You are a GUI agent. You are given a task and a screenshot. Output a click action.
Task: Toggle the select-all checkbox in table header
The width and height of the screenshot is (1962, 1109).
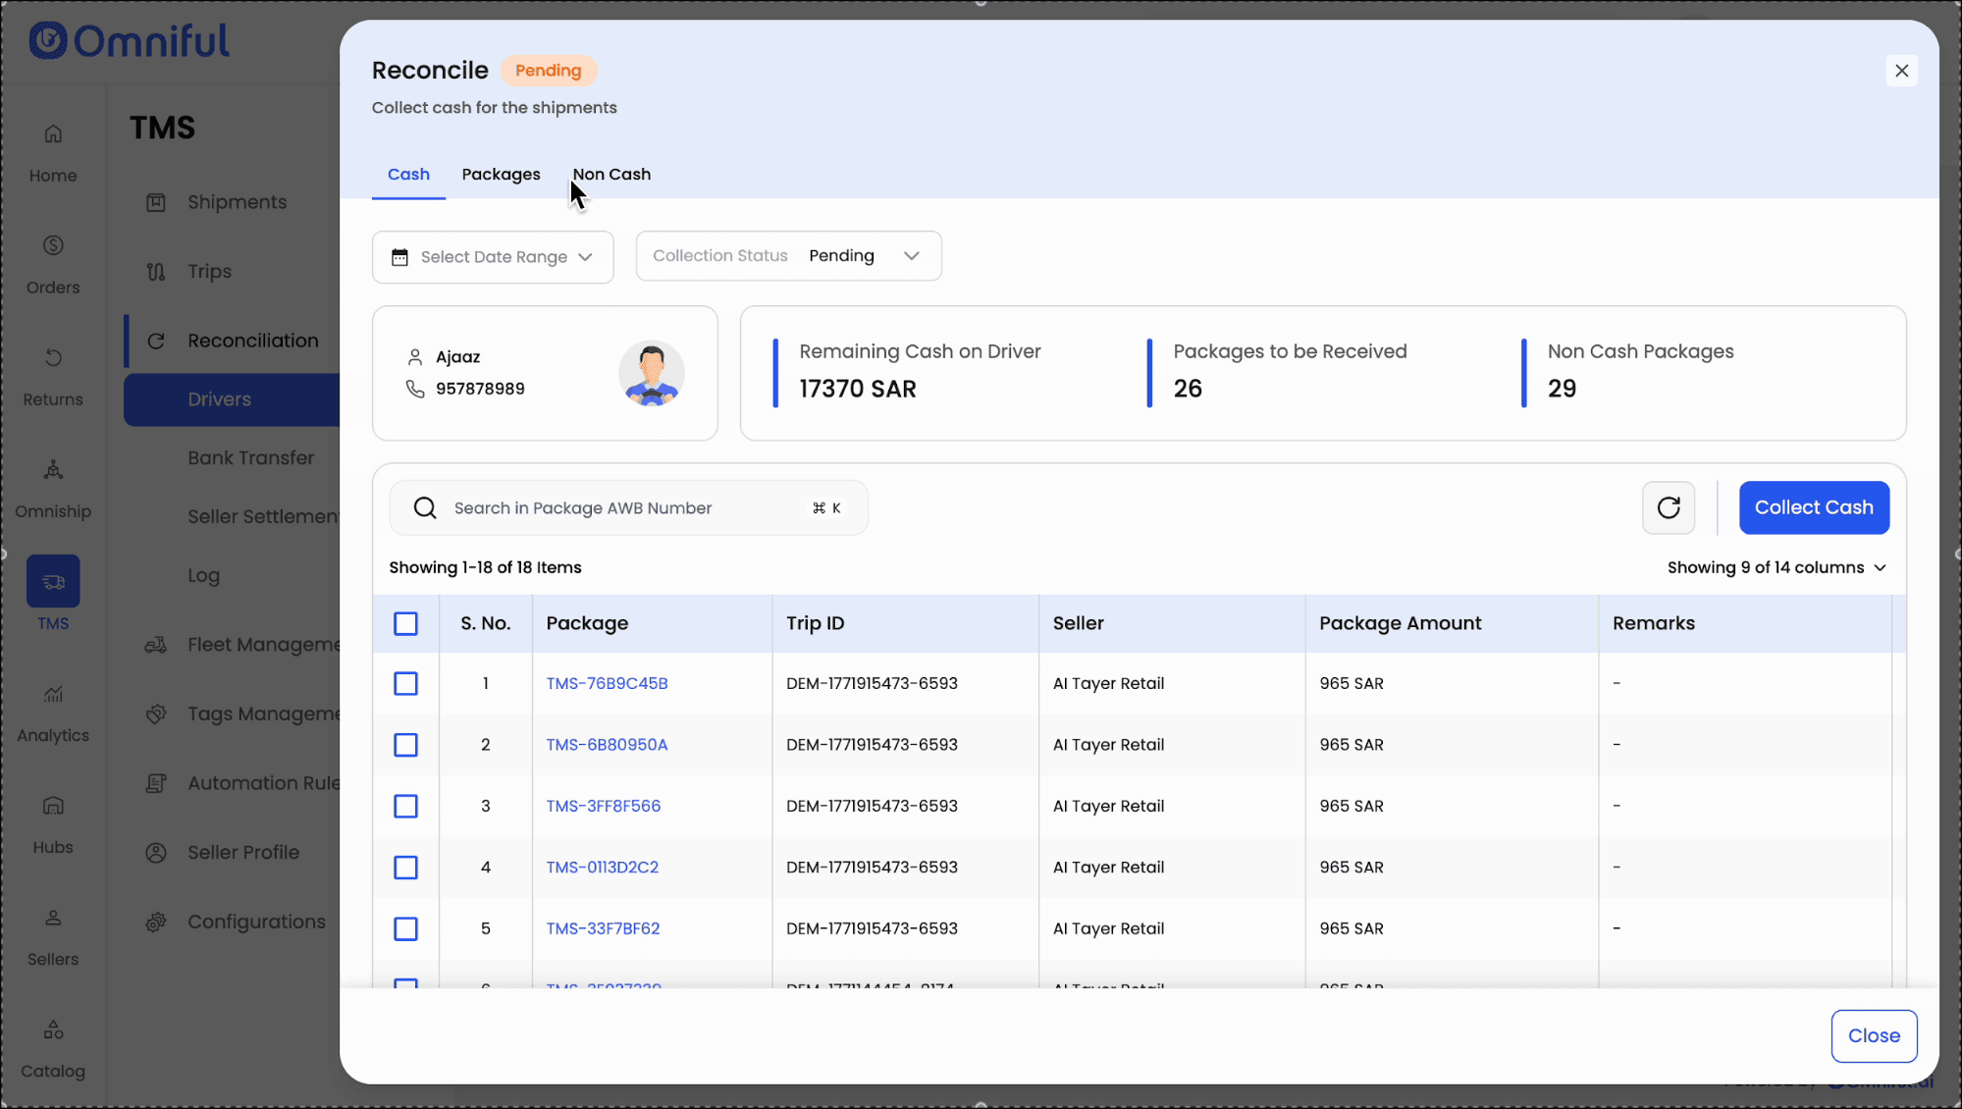tap(405, 623)
